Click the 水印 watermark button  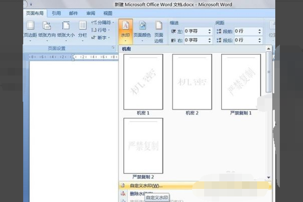[125, 31]
